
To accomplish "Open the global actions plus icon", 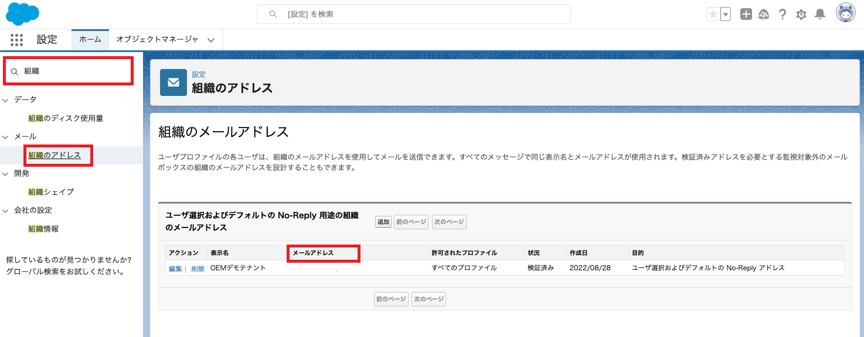I will coord(746,15).
